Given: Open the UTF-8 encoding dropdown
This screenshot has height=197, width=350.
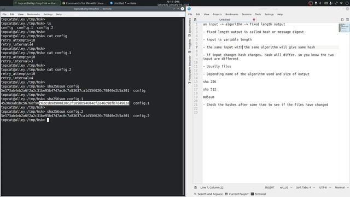Looking at the screenshot, I should point(325,188).
